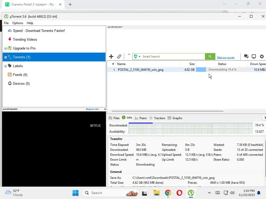Click the taskbar Search box
Image resolution: width=266 pixels, height=199 pixels.
[110, 193]
